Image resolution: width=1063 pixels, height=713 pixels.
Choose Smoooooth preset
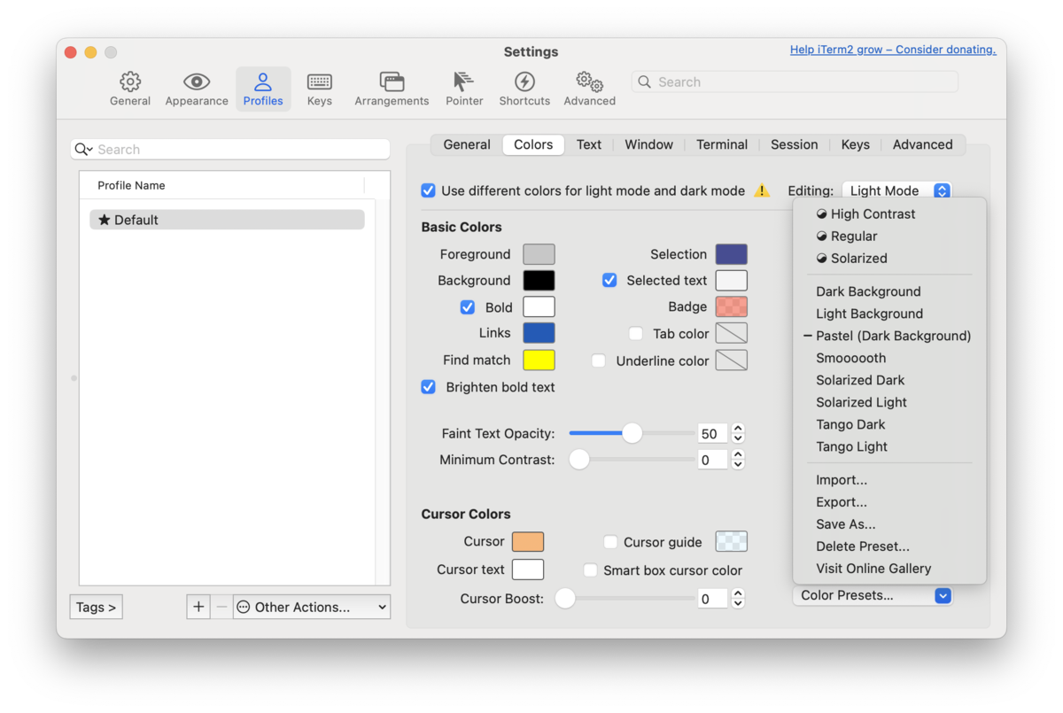pyautogui.click(x=889, y=358)
